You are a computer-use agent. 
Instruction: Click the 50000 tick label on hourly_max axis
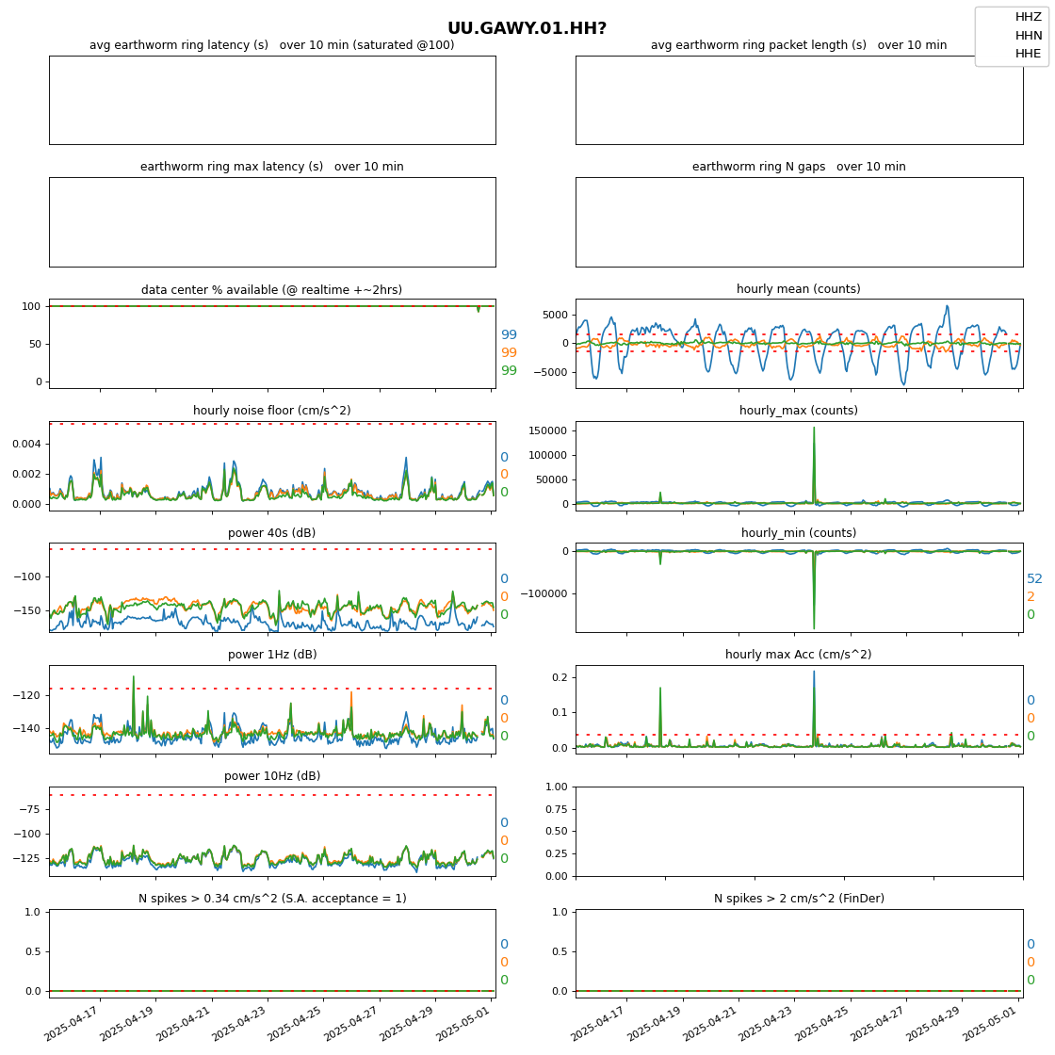click(551, 480)
